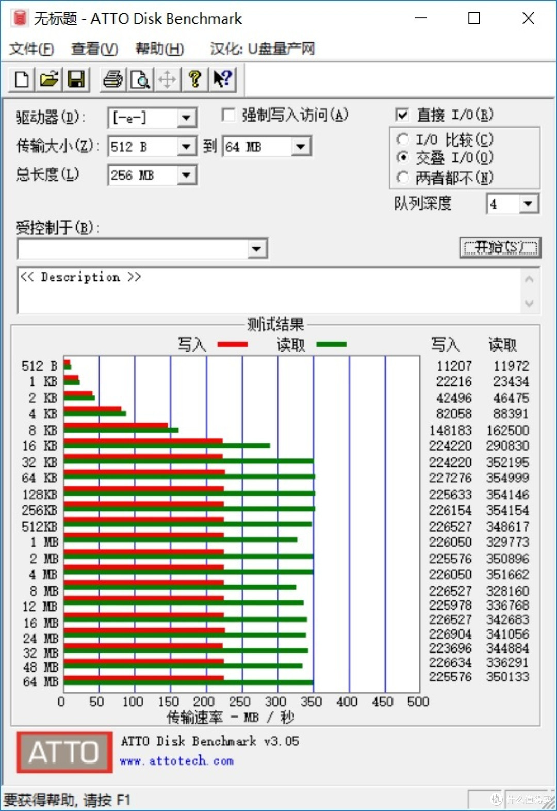Click the Save floppy disk icon
557x811 pixels.
[x=76, y=80]
